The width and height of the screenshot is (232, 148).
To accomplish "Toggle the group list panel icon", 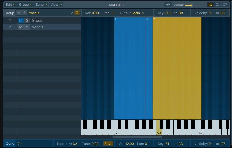I will pos(77,13).
